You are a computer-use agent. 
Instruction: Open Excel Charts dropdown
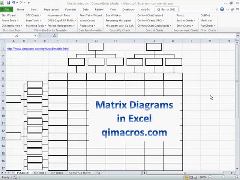(184, 25)
